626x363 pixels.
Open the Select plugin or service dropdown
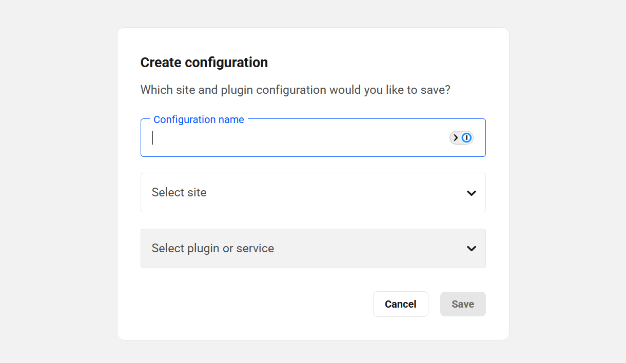pyautogui.click(x=313, y=248)
